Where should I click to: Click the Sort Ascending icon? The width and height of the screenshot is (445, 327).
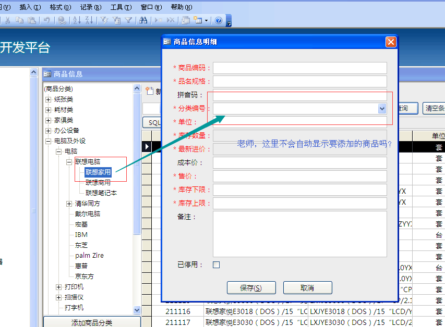point(77,19)
